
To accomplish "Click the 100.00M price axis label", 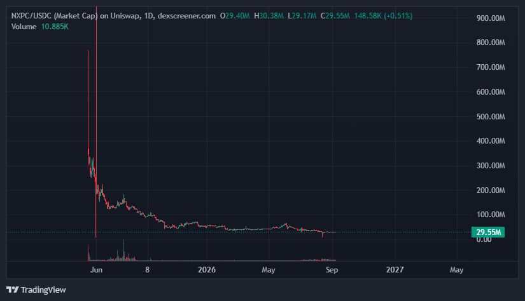I will coord(491,215).
